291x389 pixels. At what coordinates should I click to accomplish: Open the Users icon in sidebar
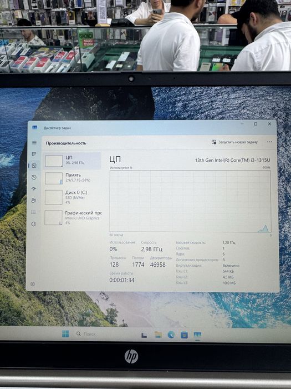(34, 201)
